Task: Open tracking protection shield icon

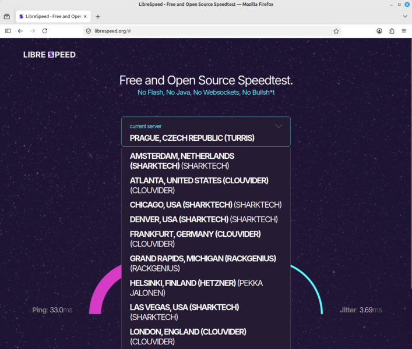Action: tap(89, 31)
